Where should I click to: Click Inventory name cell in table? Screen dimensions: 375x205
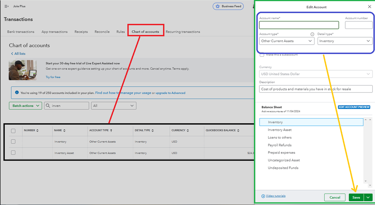click(60, 142)
